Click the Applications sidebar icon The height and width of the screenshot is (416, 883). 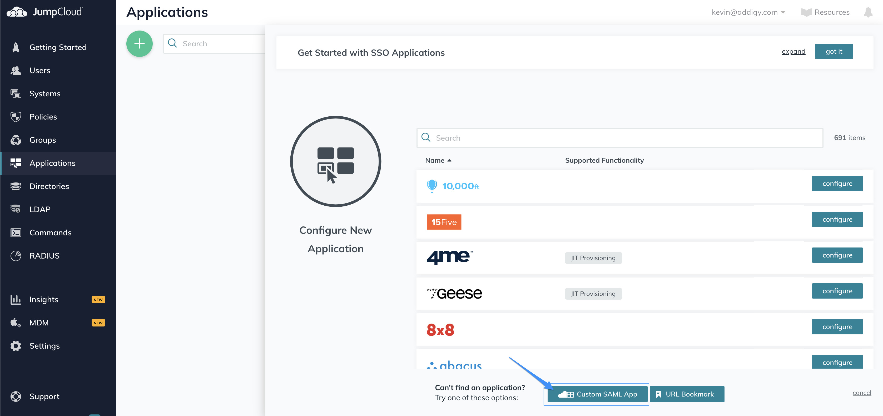click(16, 163)
